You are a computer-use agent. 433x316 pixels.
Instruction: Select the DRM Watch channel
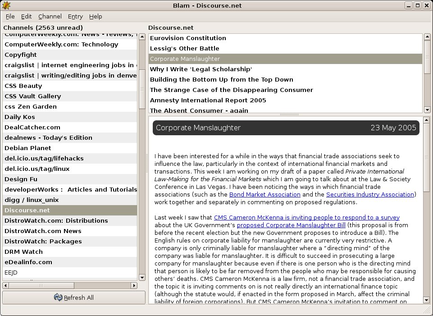[x=70, y=252]
